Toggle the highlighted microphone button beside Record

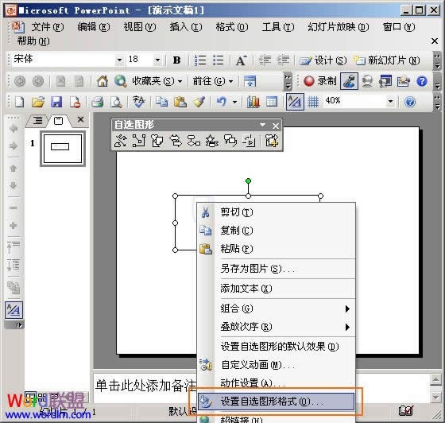[349, 81]
